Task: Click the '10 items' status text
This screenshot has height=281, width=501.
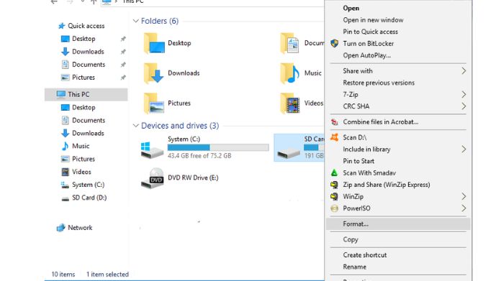Action: click(x=63, y=275)
